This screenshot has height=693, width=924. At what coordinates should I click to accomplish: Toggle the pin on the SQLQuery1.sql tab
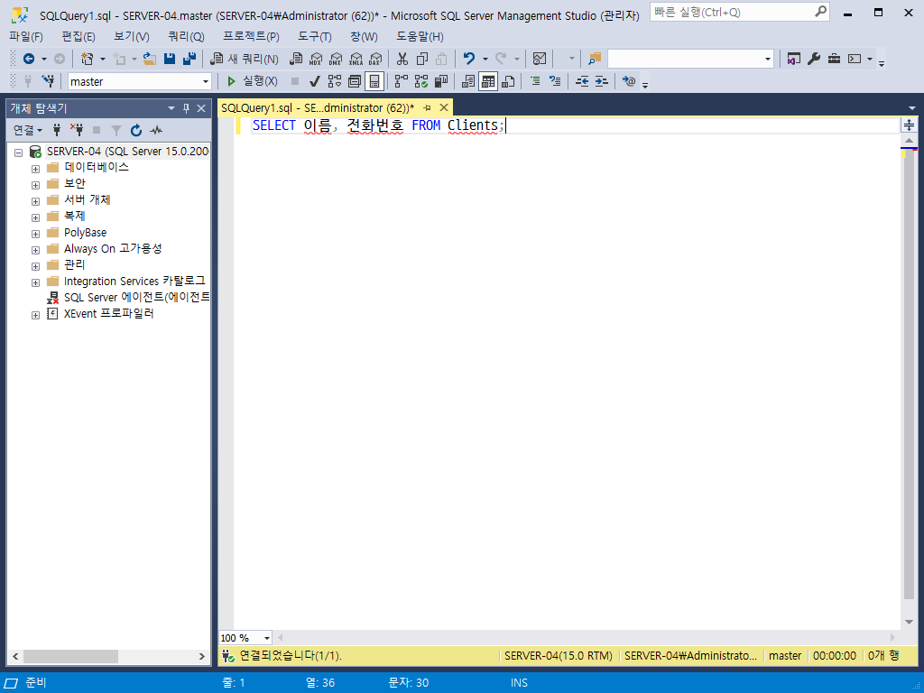point(427,108)
